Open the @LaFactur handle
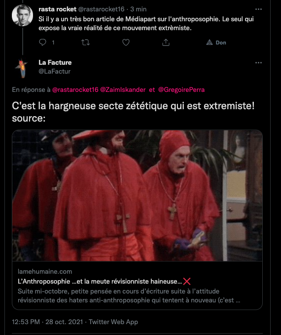This screenshot has height=335, width=281. click(x=54, y=71)
